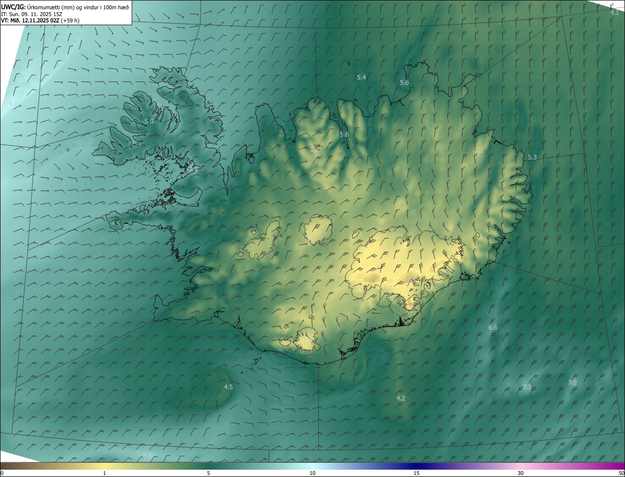The height and width of the screenshot is (477, 625).
Task: Pick the magenta color band above tick 50
Action: pos(619,466)
